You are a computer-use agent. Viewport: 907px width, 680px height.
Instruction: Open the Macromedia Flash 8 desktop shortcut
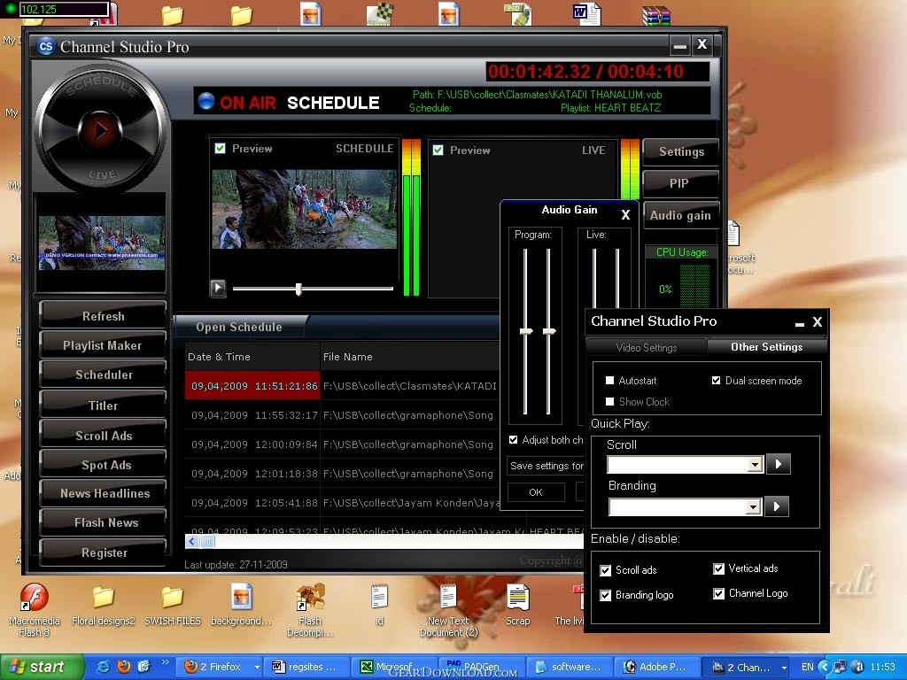(x=35, y=610)
